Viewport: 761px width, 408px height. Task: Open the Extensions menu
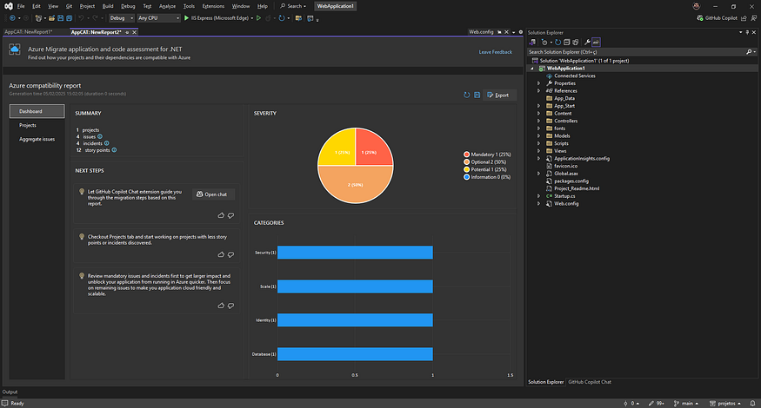[x=213, y=6]
